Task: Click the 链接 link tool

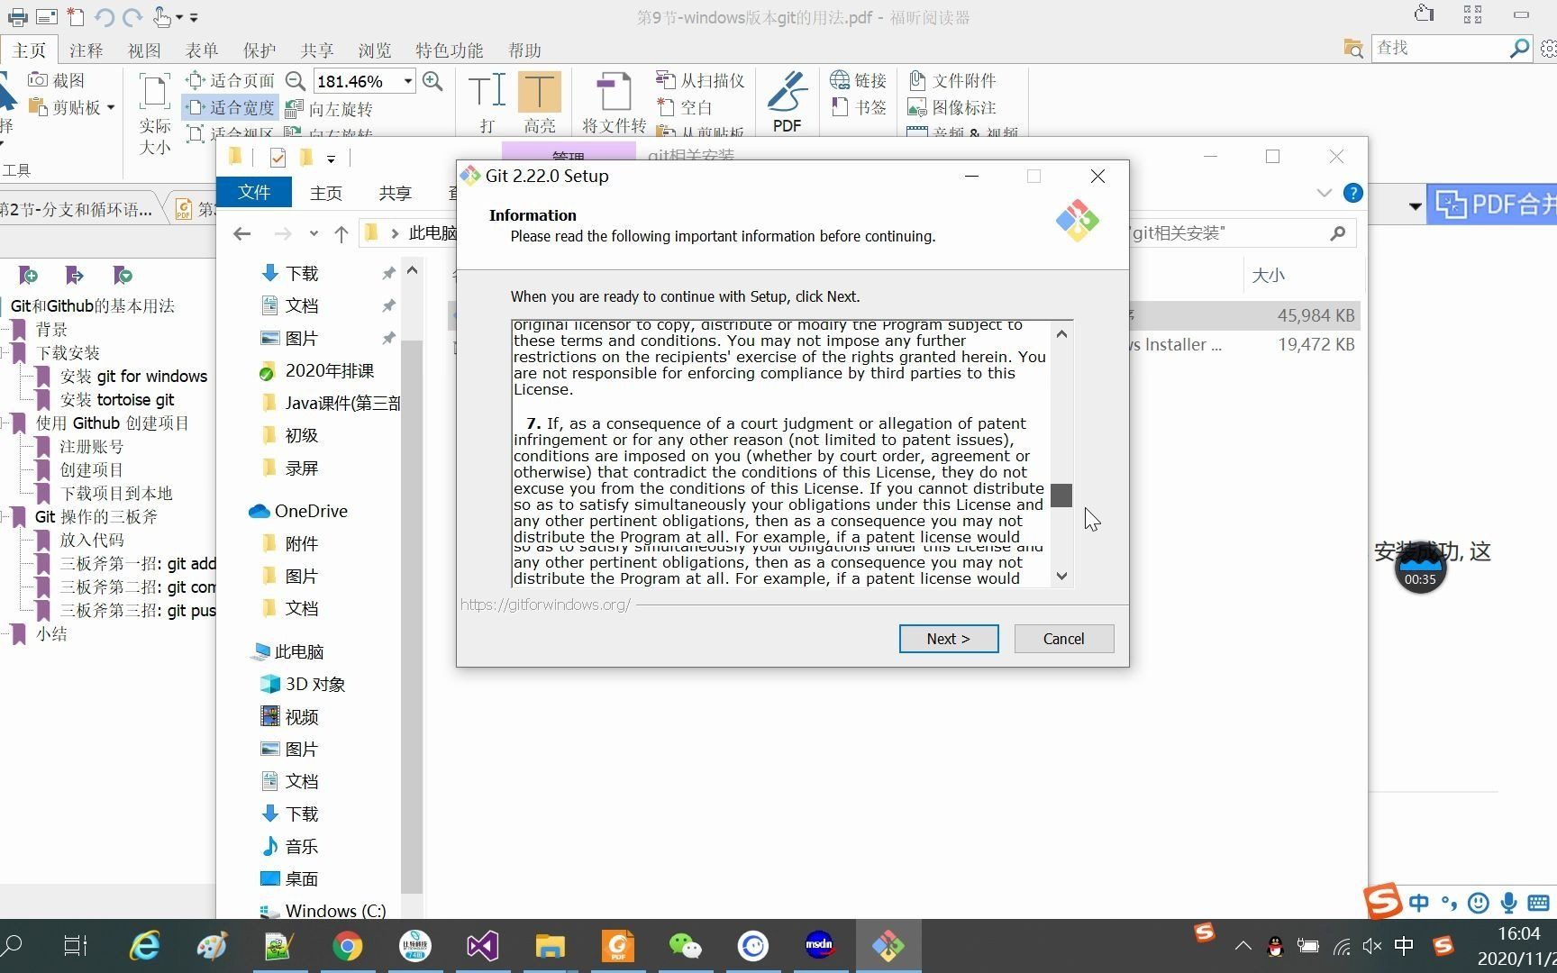Action: pyautogui.click(x=858, y=80)
